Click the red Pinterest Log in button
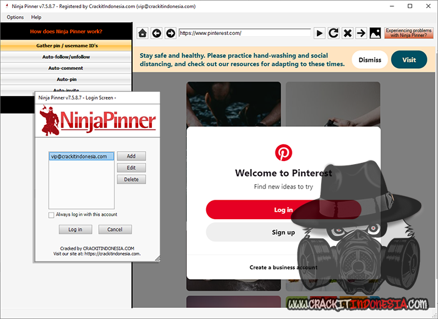Screen dimensions: 438x319 tap(284, 210)
